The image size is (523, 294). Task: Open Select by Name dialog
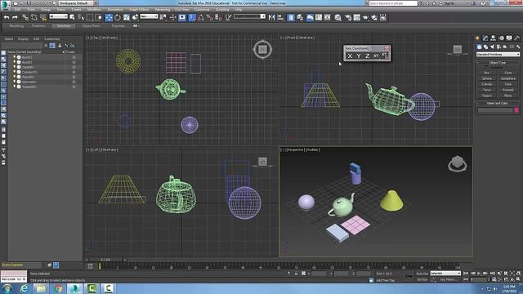[81, 17]
